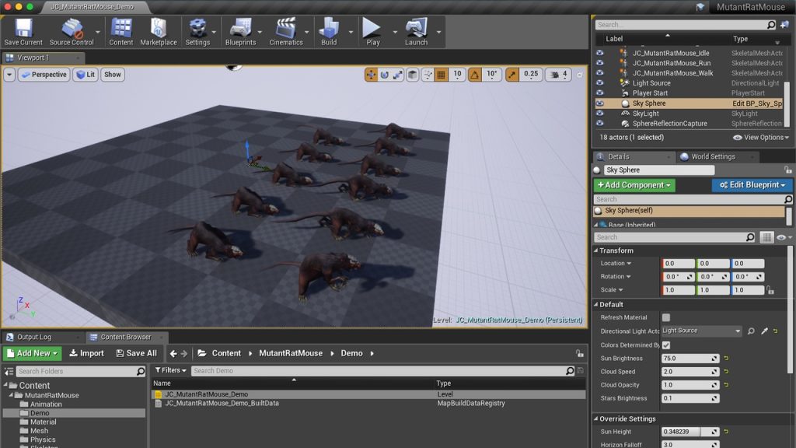
Task: Toggle Colors Determined By Sun checkbox
Action: tap(666, 345)
